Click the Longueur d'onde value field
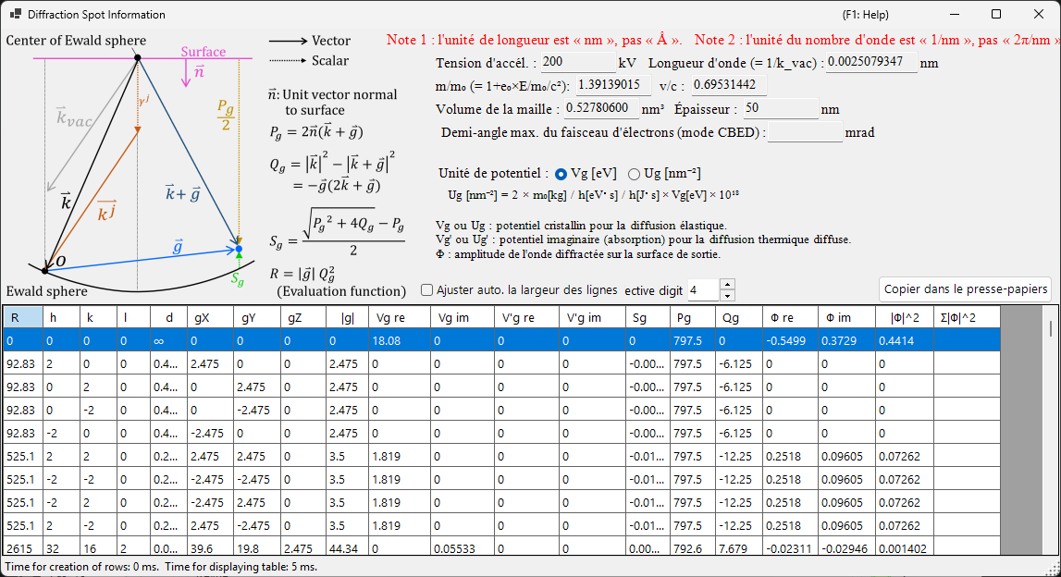This screenshot has width=1061, height=577. click(871, 62)
